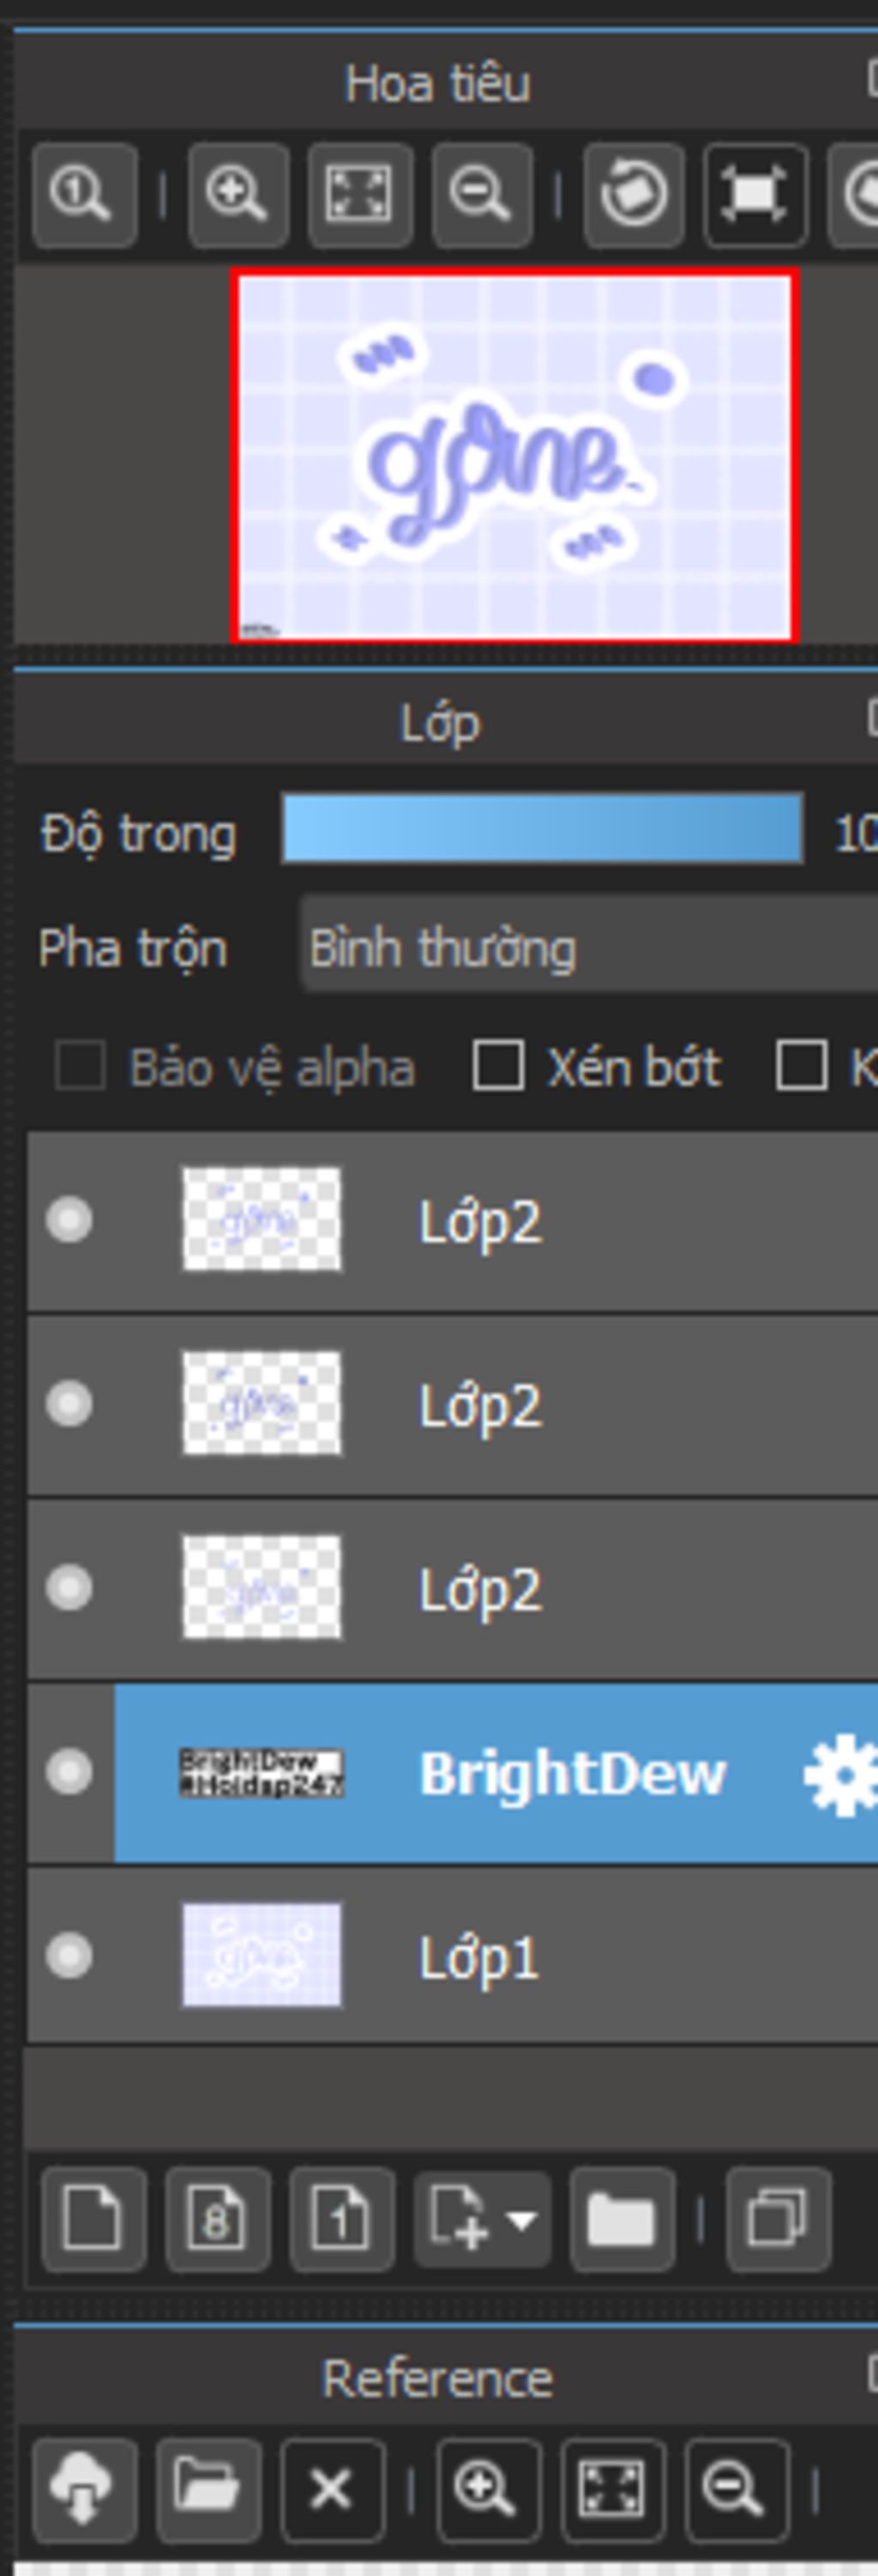Create a new layer folder
878x2576 pixels.
[x=622, y=2219]
